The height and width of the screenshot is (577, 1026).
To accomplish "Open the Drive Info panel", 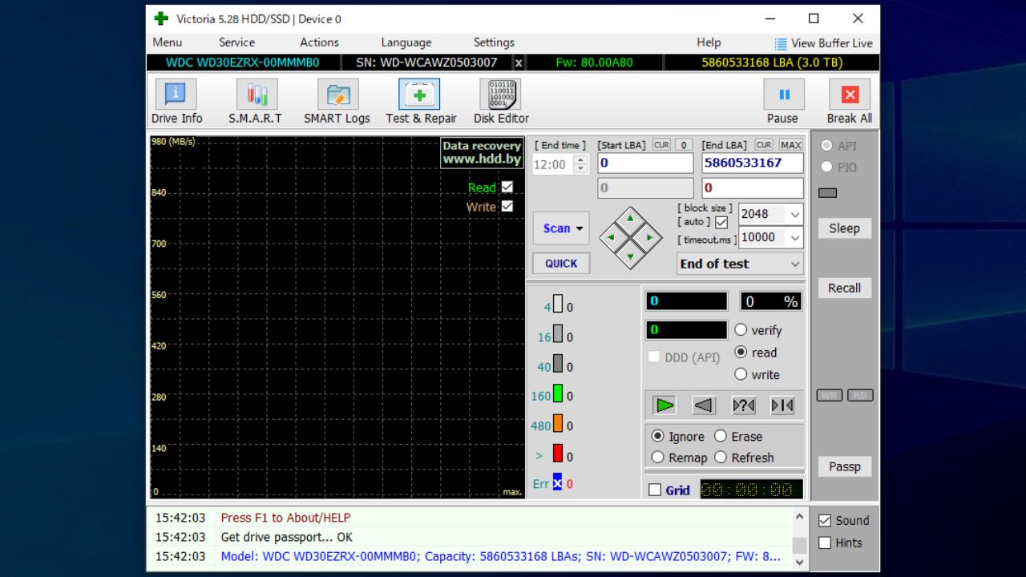I will pyautogui.click(x=176, y=102).
